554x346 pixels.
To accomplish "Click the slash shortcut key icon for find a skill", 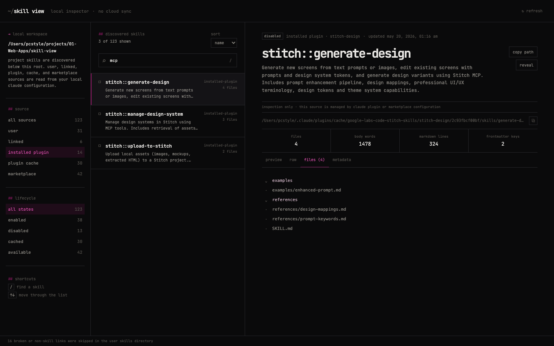I will coord(11,287).
